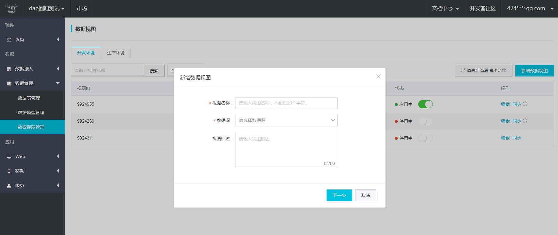Click 编辑 link for row 9924289
Image resolution: width=558 pixels, height=235 pixels.
(x=505, y=121)
